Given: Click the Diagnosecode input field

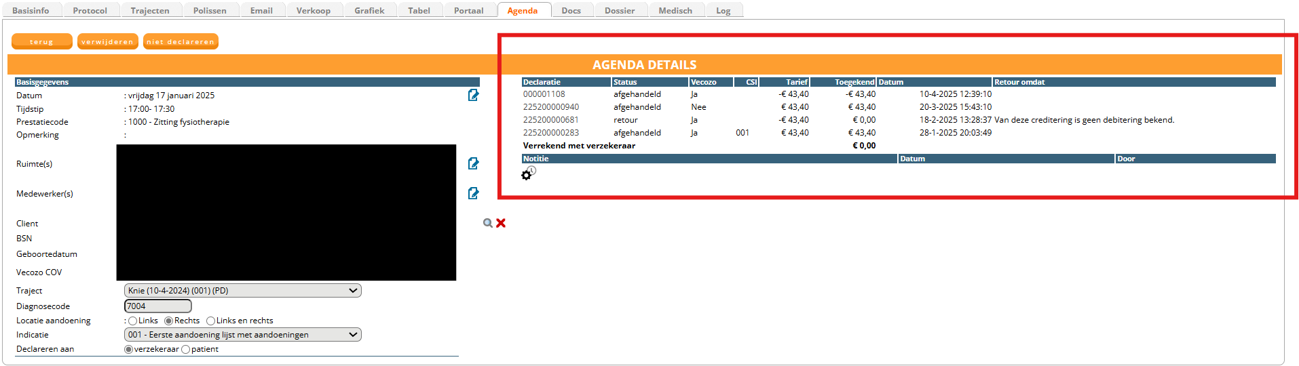Looking at the screenshot, I should click(x=157, y=306).
